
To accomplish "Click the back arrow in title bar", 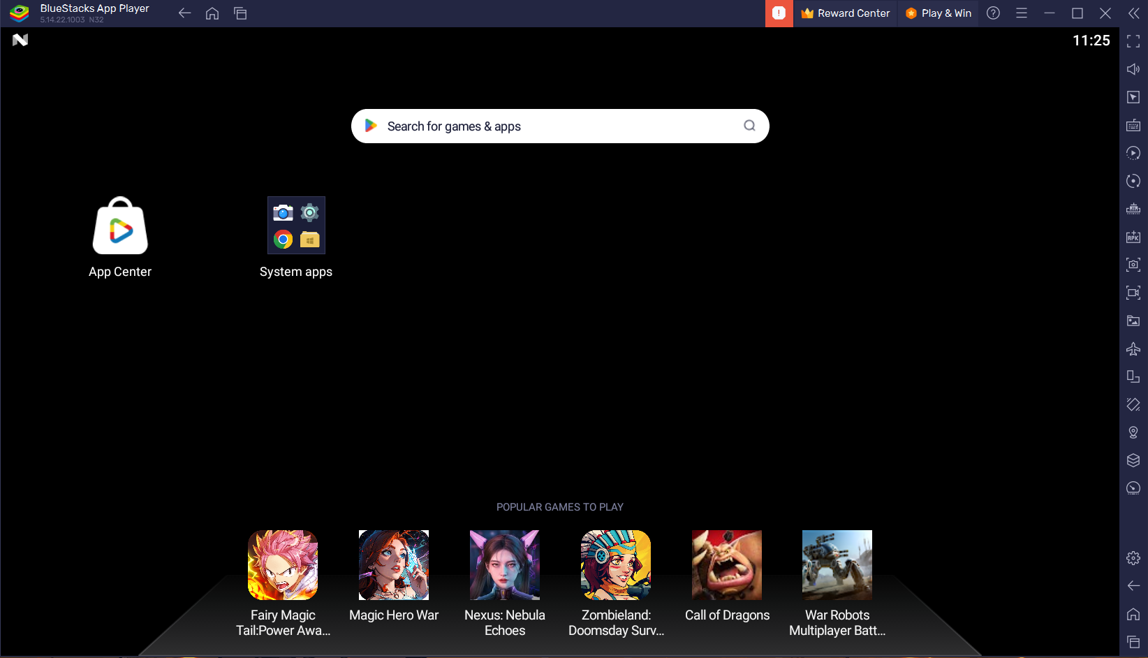I will (x=184, y=13).
